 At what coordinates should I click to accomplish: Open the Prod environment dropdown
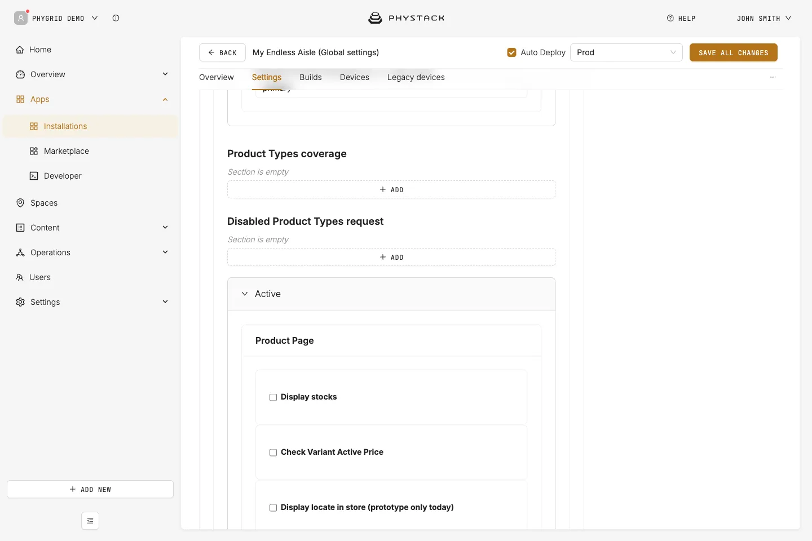626,52
